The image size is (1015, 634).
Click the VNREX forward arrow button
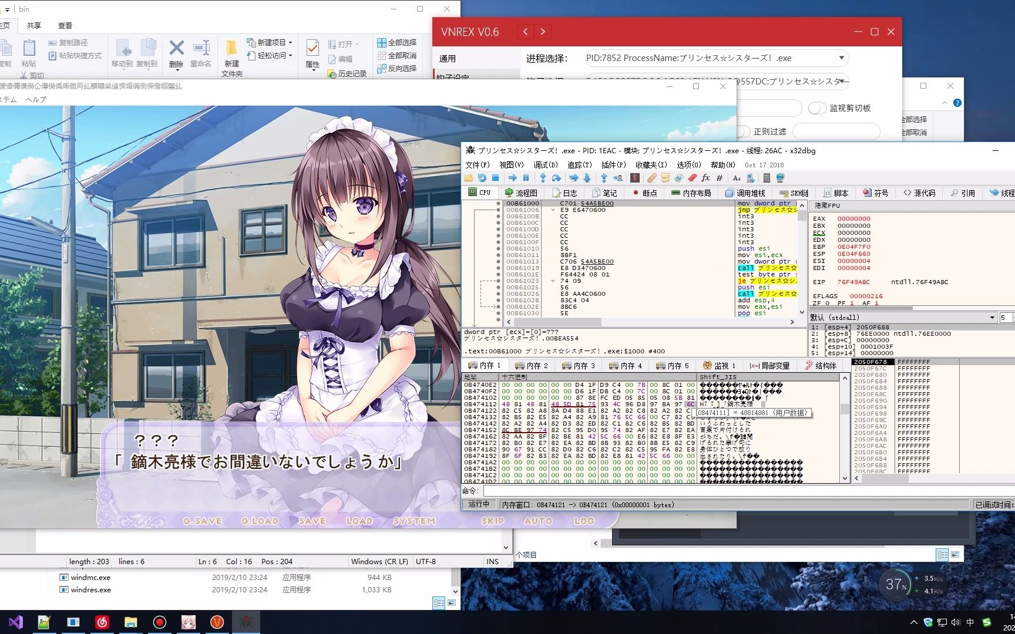543,32
